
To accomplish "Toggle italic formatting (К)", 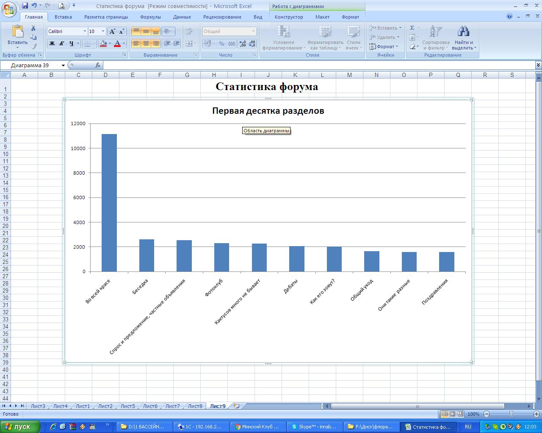I will (61, 43).
